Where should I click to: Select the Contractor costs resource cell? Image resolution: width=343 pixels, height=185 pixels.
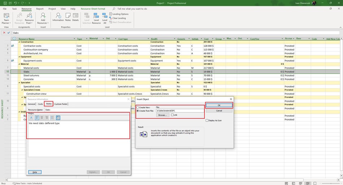[x=47, y=46]
